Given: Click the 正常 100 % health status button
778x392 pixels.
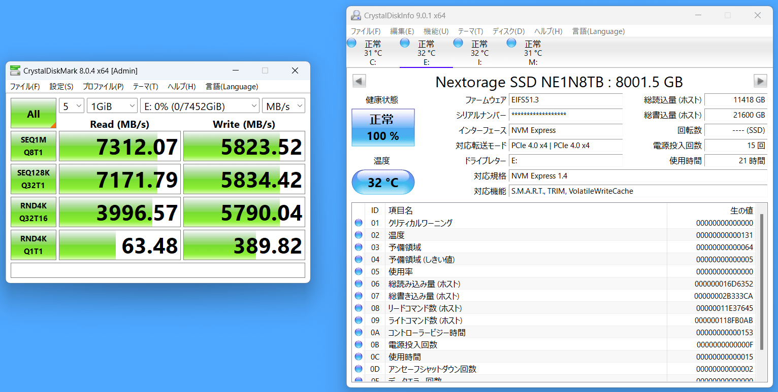Looking at the screenshot, I should click(383, 127).
